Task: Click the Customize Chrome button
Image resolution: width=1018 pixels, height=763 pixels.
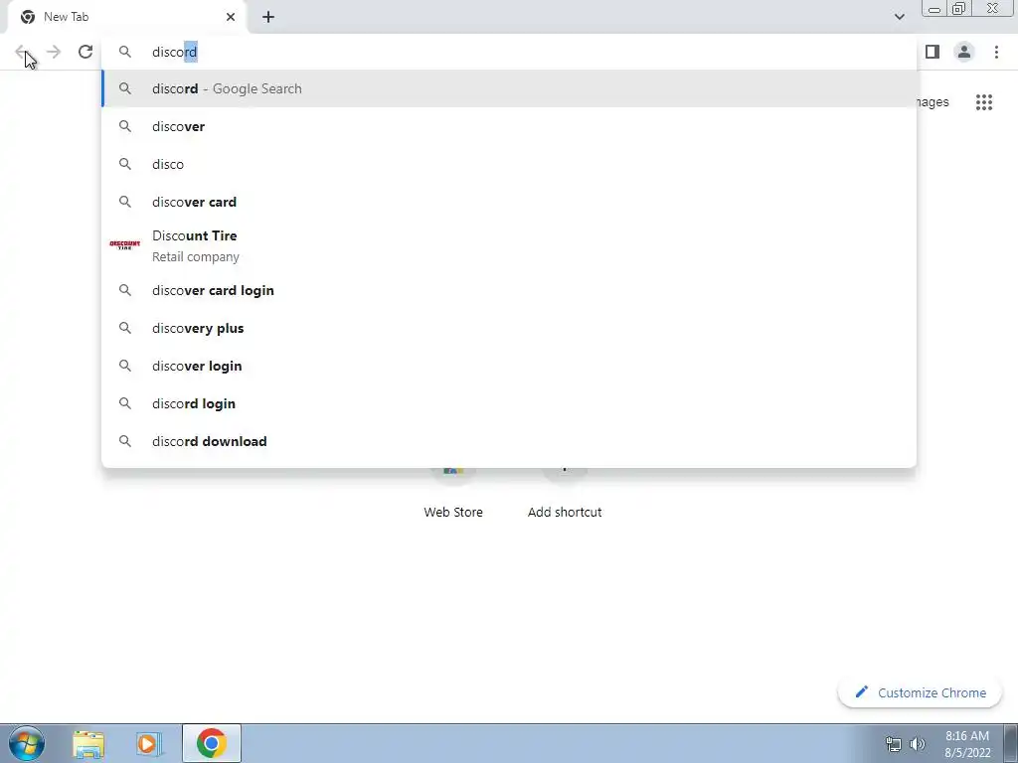Action: click(920, 692)
